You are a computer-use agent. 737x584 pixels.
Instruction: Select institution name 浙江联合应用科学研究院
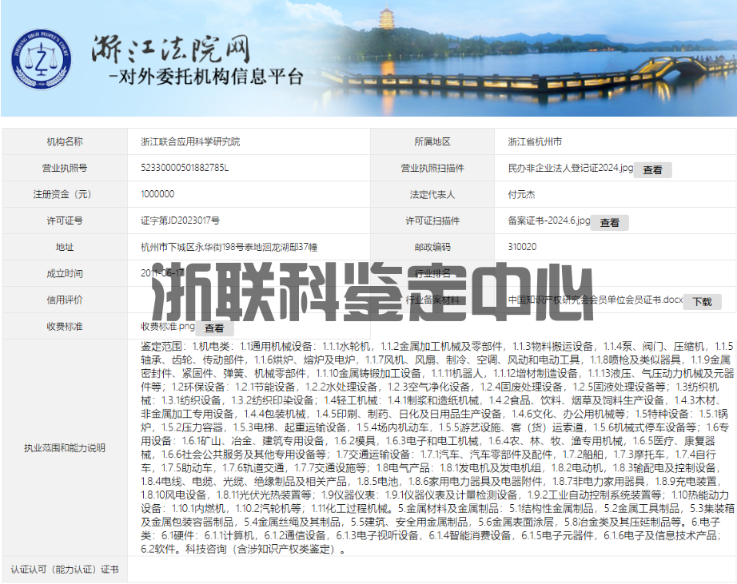click(x=190, y=142)
